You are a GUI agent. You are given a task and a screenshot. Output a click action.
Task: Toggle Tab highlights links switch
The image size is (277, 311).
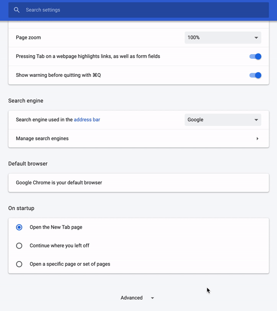255,56
